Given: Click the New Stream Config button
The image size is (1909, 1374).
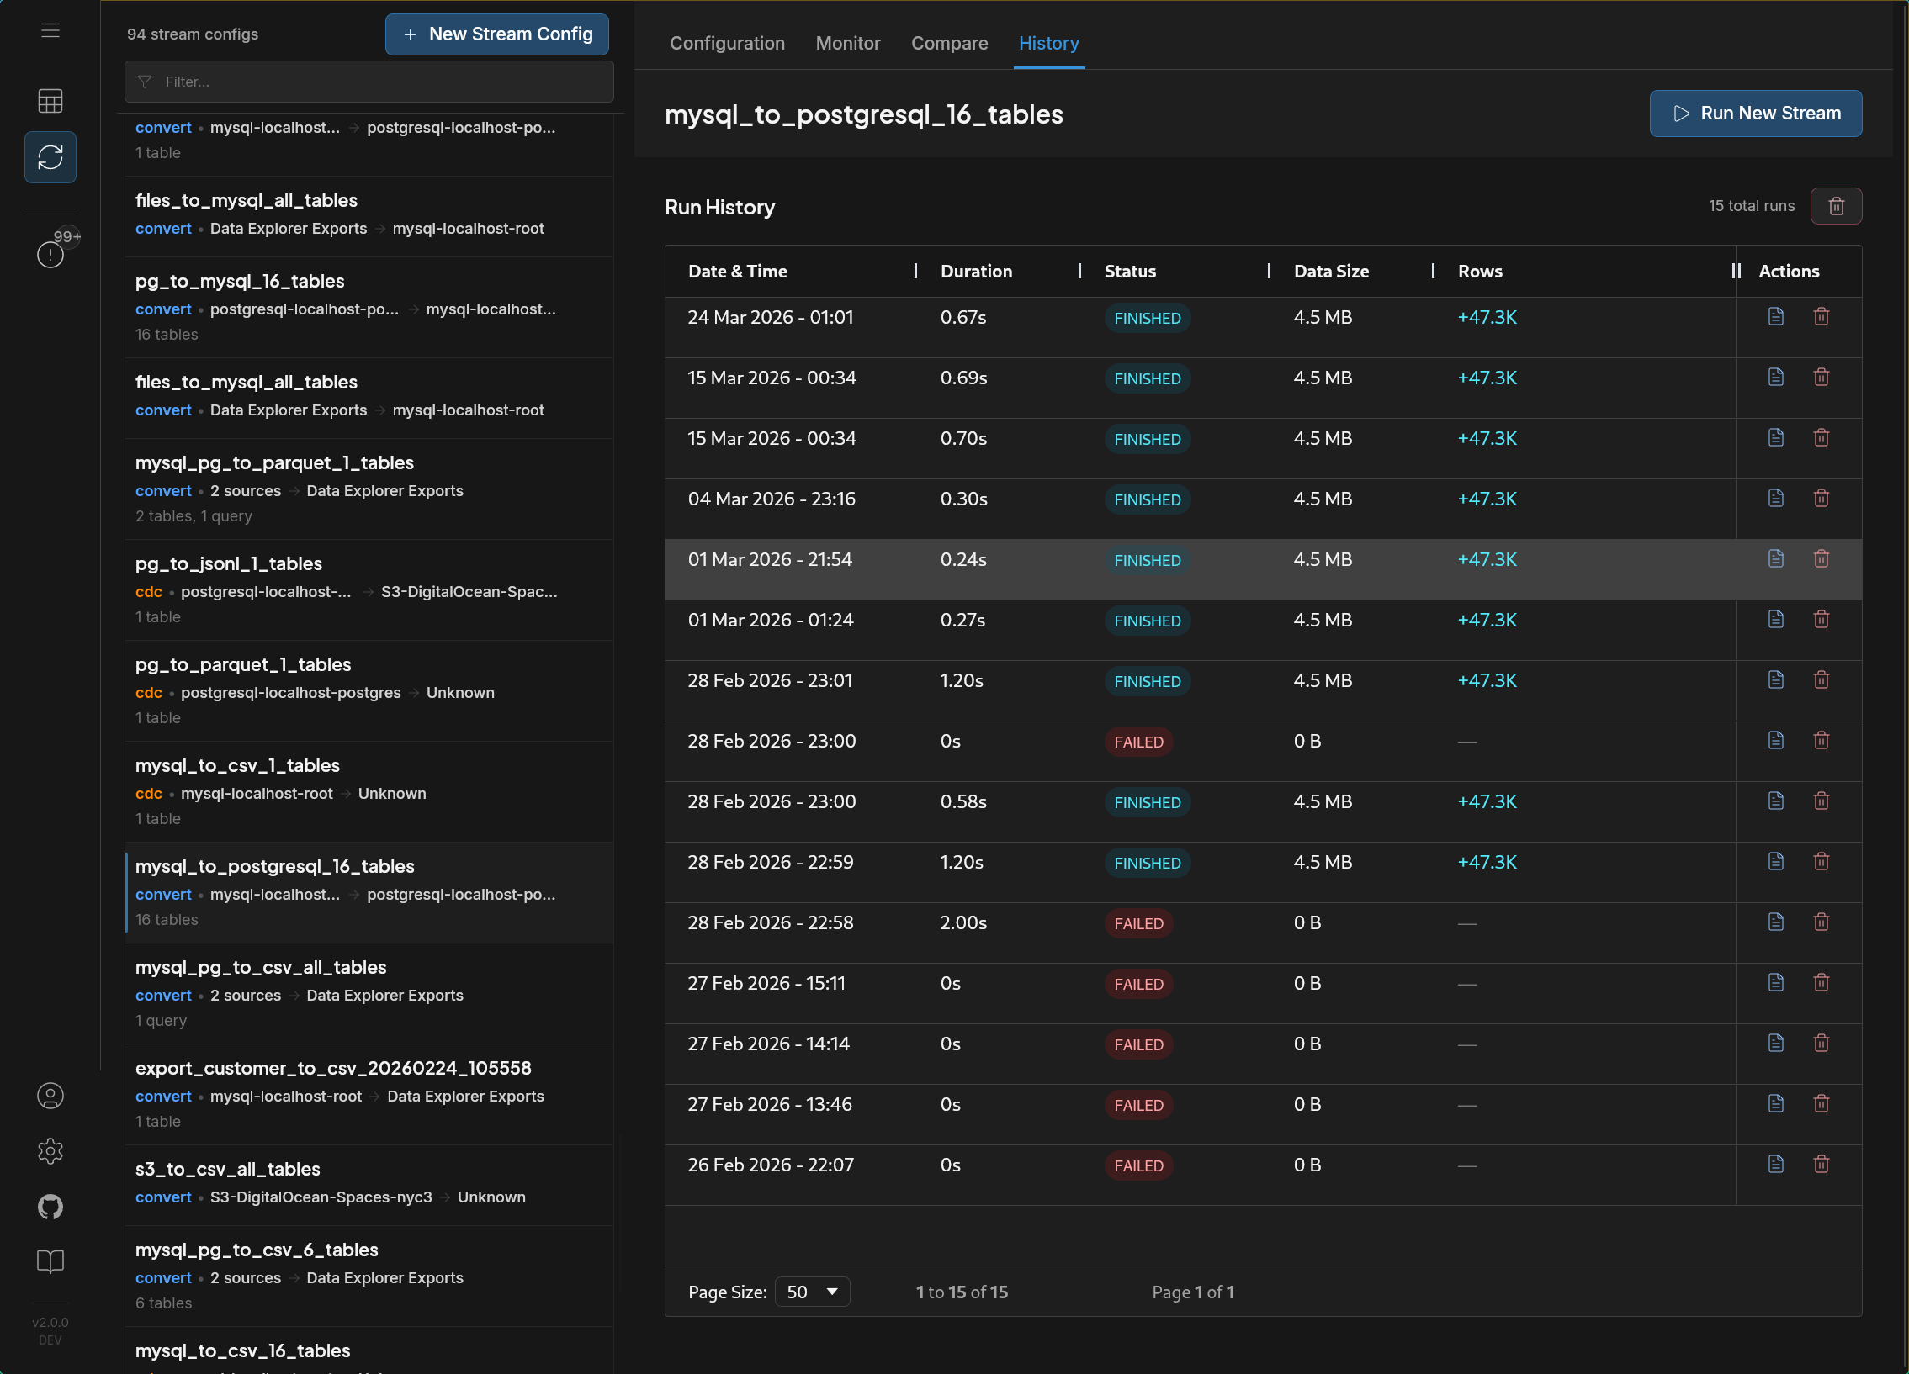Looking at the screenshot, I should 496,34.
